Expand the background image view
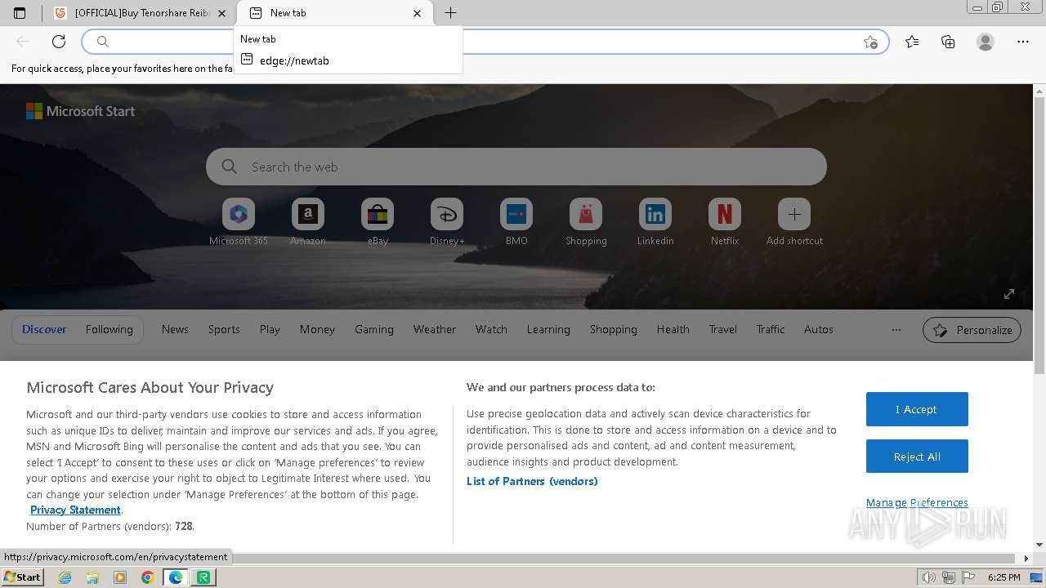Viewport: 1046px width, 588px height. tap(1009, 294)
